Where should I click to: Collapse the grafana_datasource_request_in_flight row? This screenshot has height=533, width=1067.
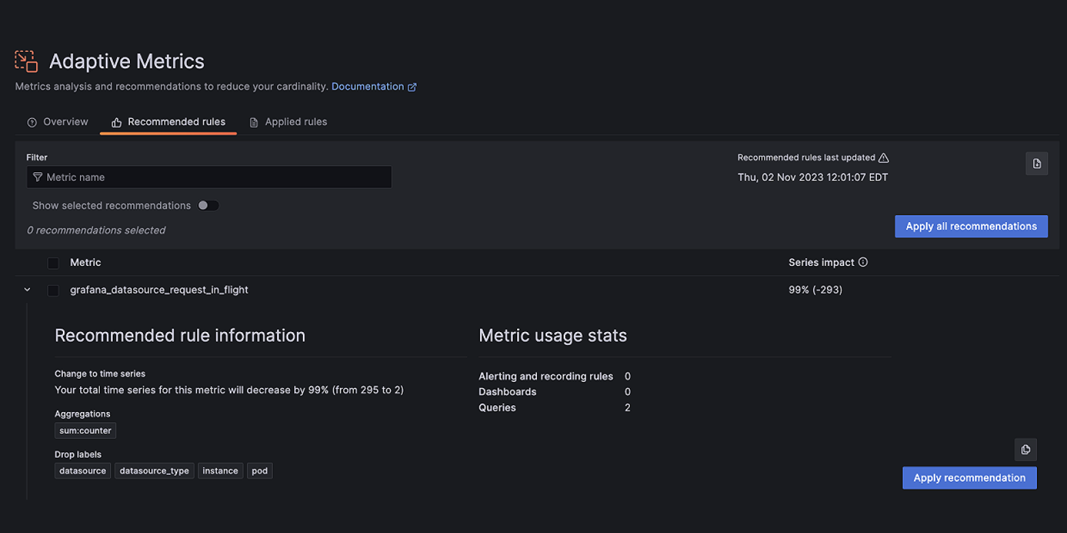click(x=27, y=289)
